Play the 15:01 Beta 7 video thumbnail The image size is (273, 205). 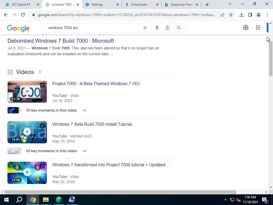pyautogui.click(x=27, y=132)
